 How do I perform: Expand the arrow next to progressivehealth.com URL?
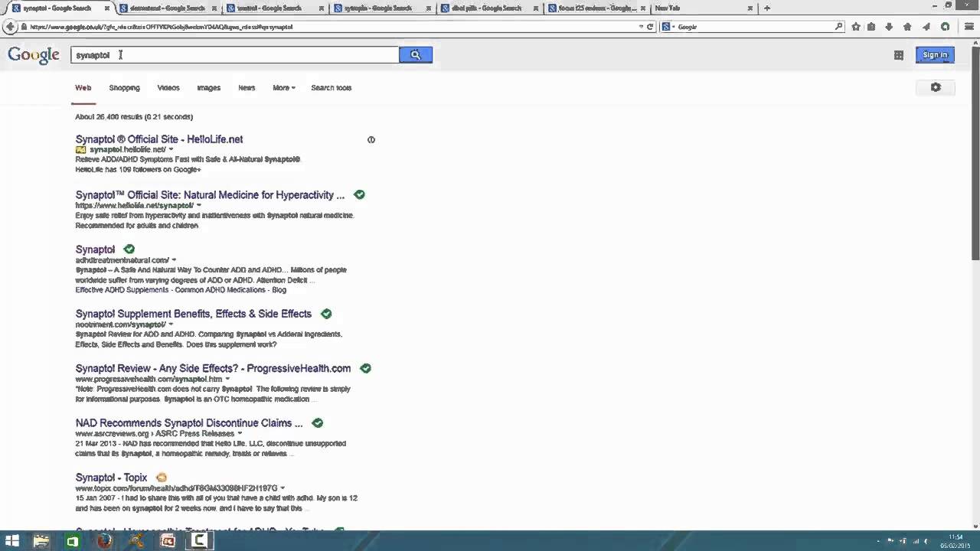[227, 379]
